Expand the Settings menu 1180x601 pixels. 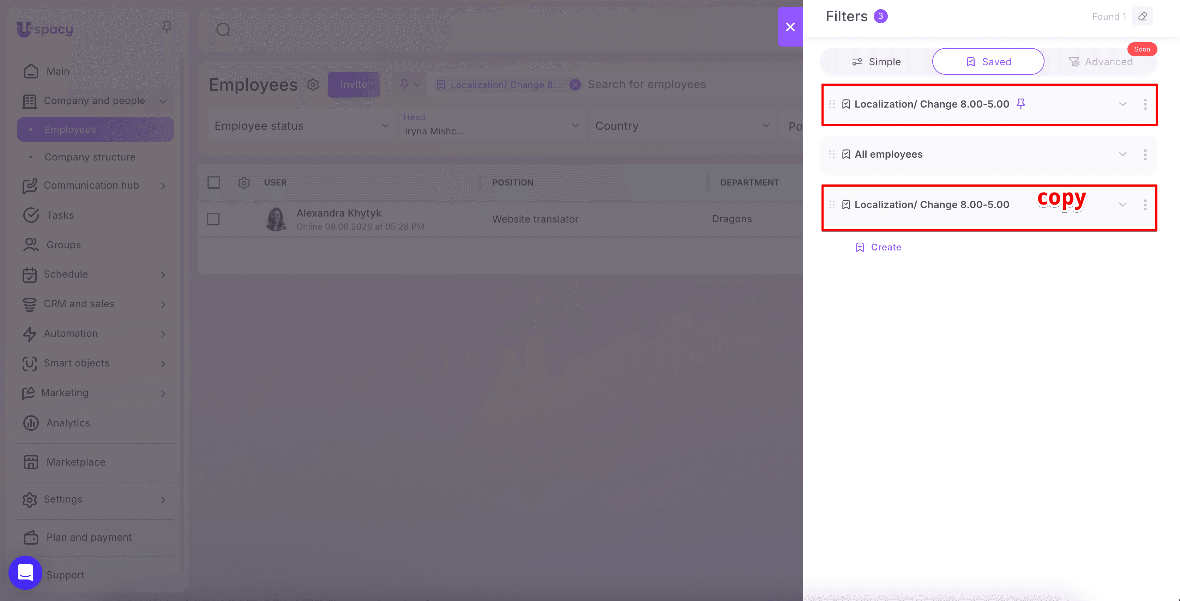point(163,499)
